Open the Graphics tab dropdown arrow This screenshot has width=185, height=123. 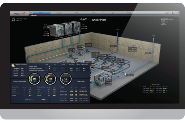pyautogui.click(x=49, y=13)
